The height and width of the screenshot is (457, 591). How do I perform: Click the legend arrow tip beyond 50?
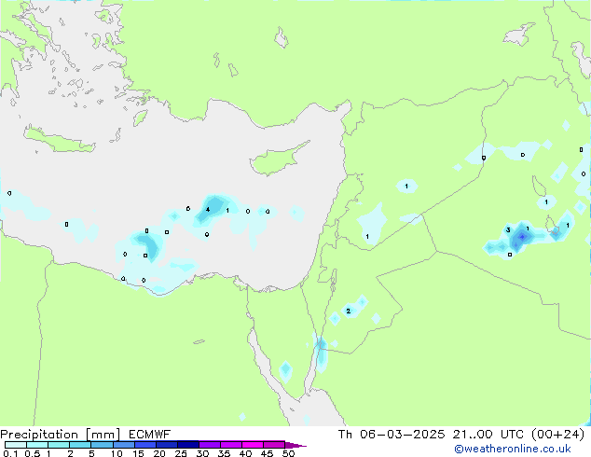tap(295, 445)
